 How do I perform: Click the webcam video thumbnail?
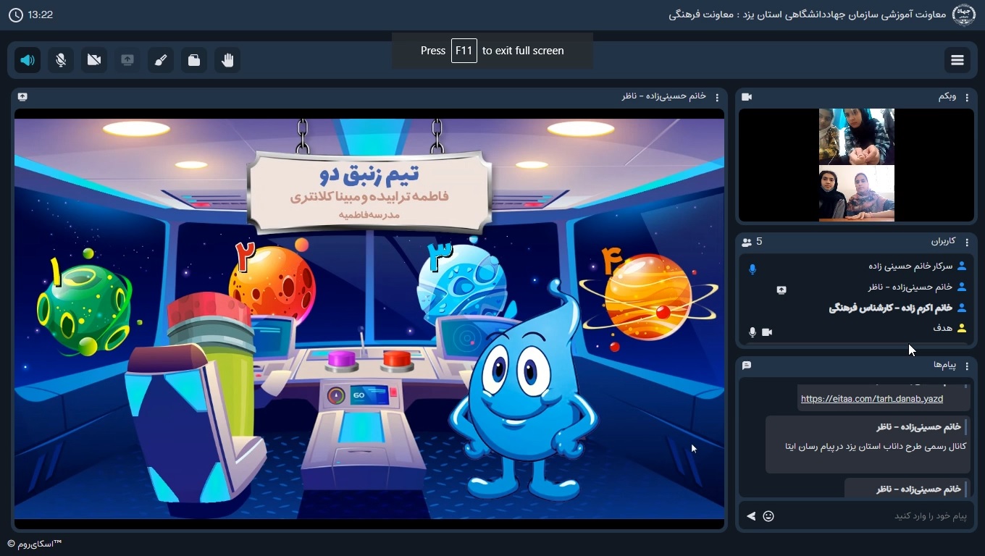[856, 165]
